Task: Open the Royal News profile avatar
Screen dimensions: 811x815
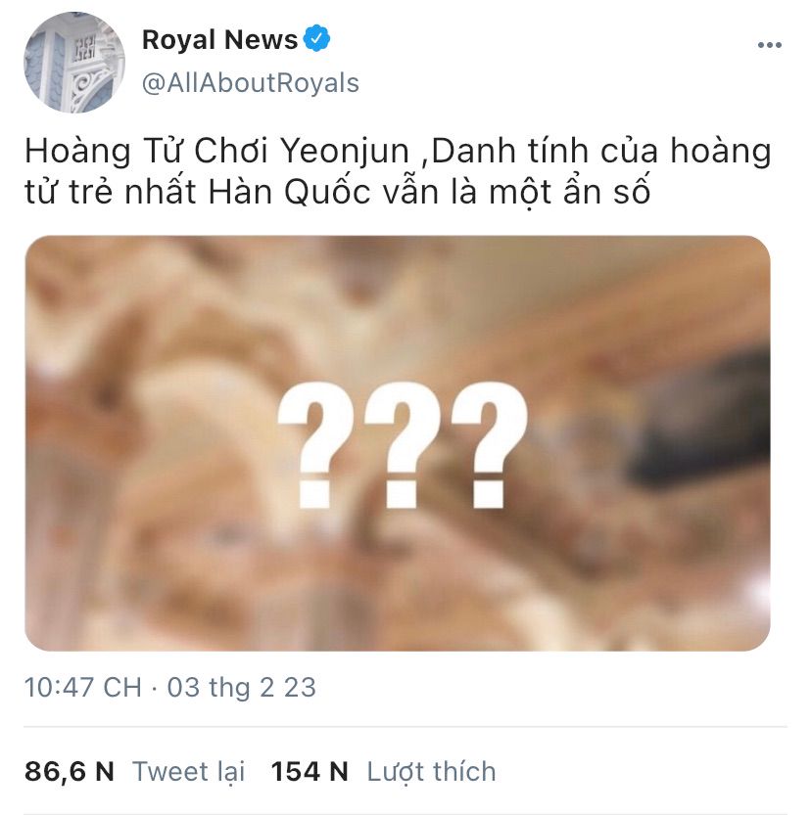Action: [x=74, y=62]
